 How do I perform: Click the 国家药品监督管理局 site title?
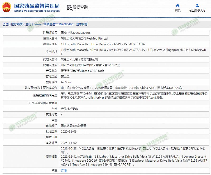[x=37, y=6]
